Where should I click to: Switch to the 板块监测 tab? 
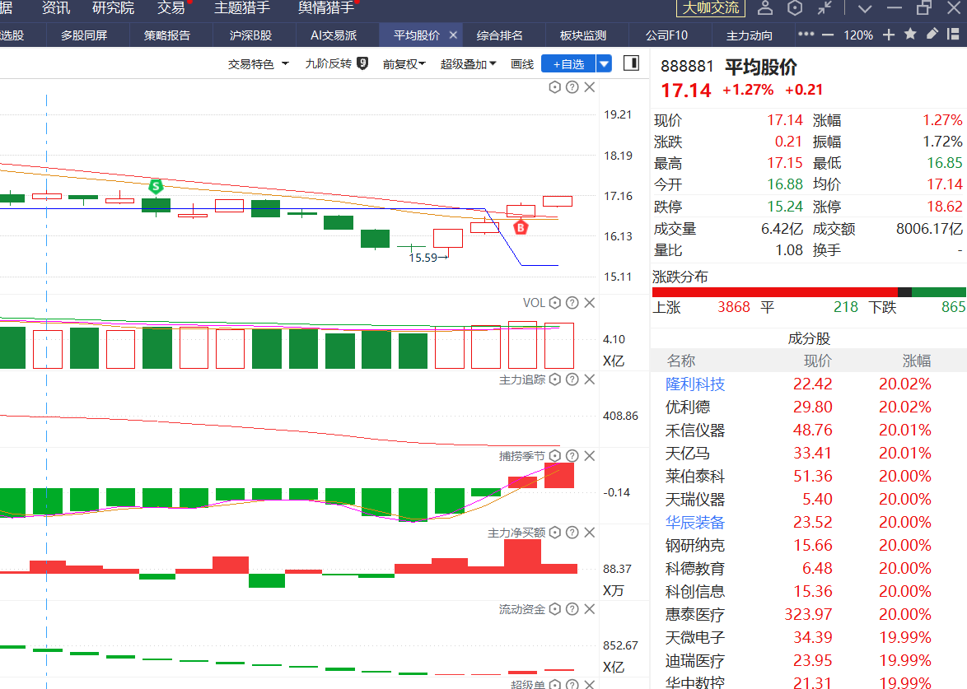[583, 35]
